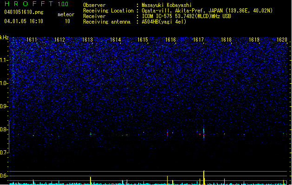Screen dimensions: 292x185
Task: Click the kHz axis unit label
Action: tap(4, 37)
